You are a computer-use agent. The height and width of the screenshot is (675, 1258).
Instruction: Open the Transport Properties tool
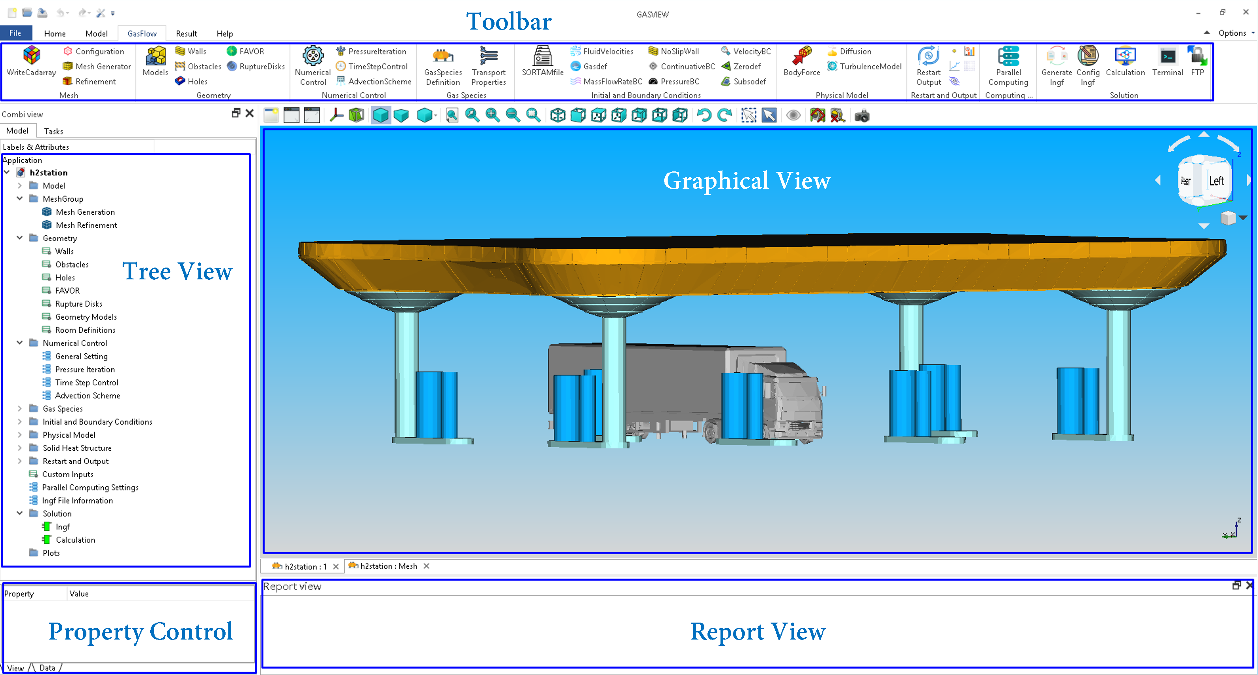coord(488,66)
